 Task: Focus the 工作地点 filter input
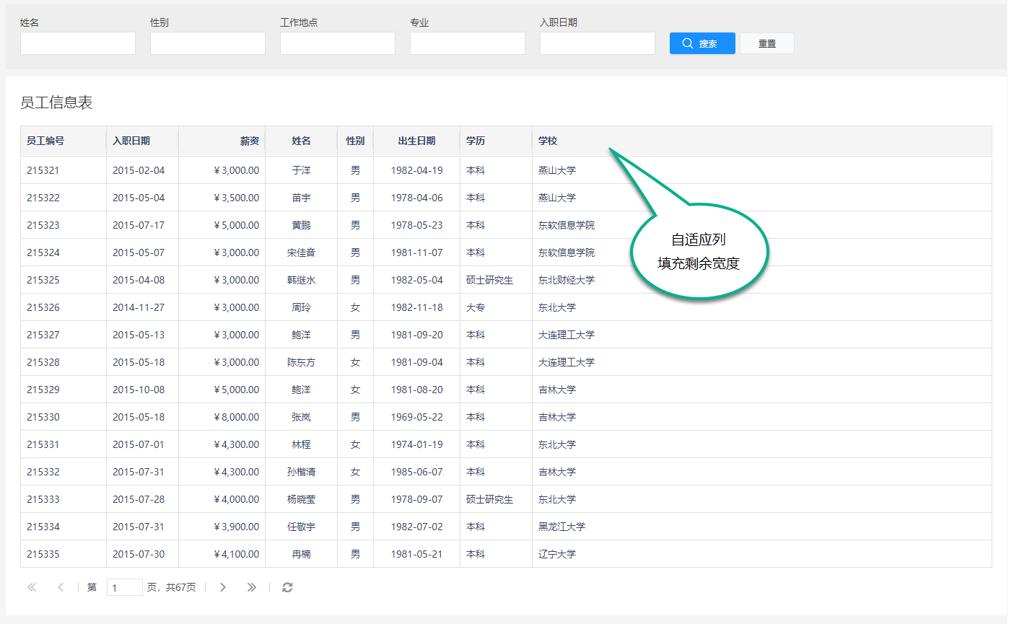pos(338,43)
